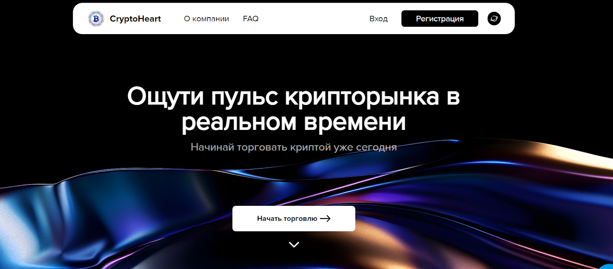Click the round planet icon button

click(494, 18)
